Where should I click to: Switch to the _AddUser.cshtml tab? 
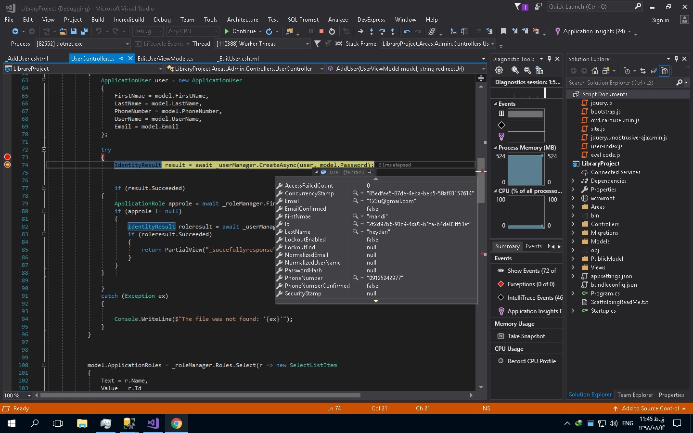(x=28, y=59)
